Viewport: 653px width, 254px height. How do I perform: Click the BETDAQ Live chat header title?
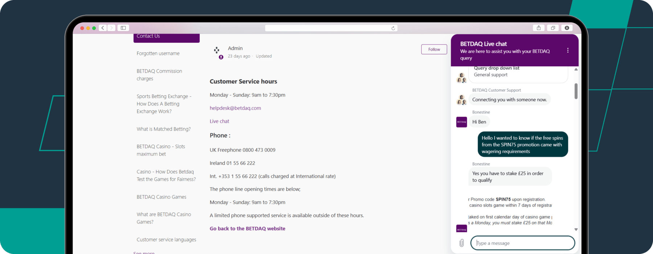484,44
